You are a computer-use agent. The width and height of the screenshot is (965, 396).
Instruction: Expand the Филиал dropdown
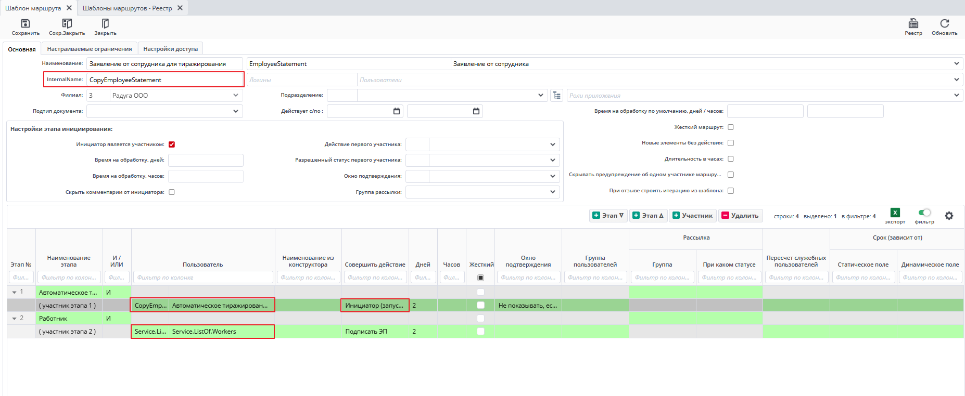coord(236,96)
